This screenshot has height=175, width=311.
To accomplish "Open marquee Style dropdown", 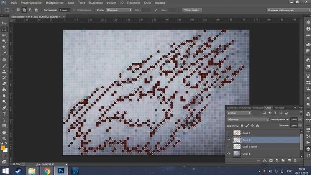I will pos(119,10).
